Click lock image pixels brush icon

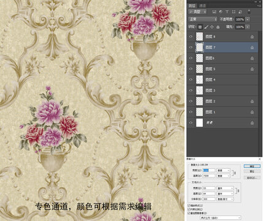pyautogui.click(x=206, y=27)
